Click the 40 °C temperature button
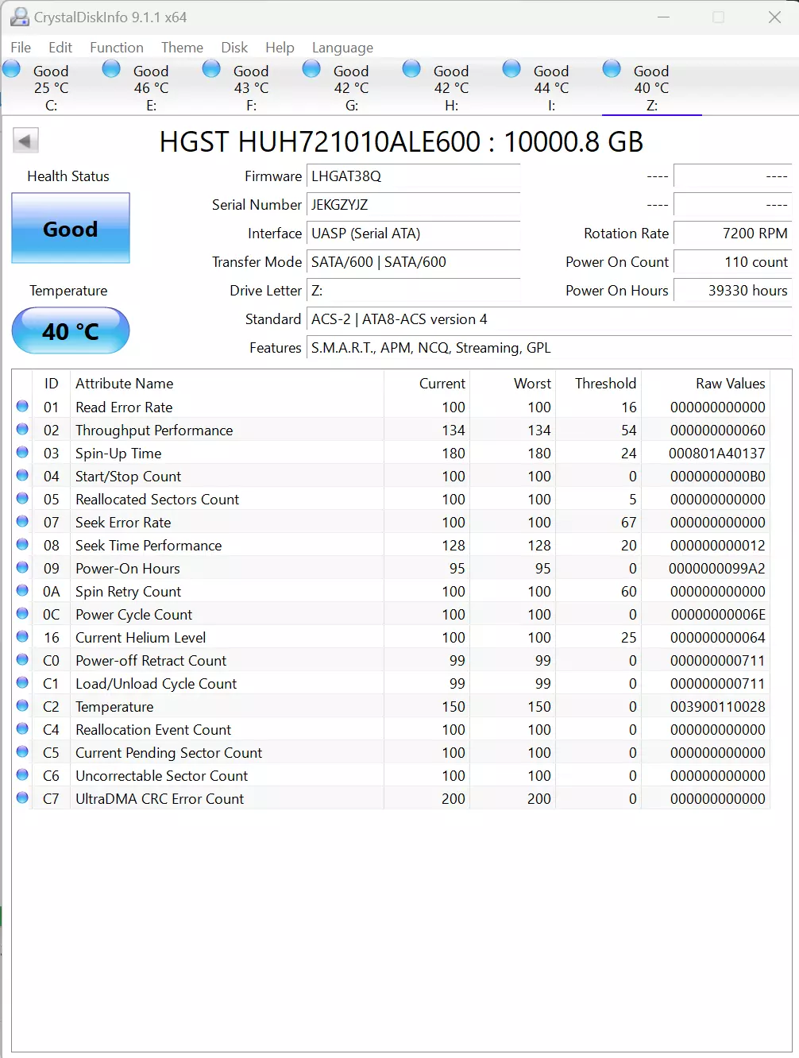Image resolution: width=799 pixels, height=1058 pixels. point(71,330)
